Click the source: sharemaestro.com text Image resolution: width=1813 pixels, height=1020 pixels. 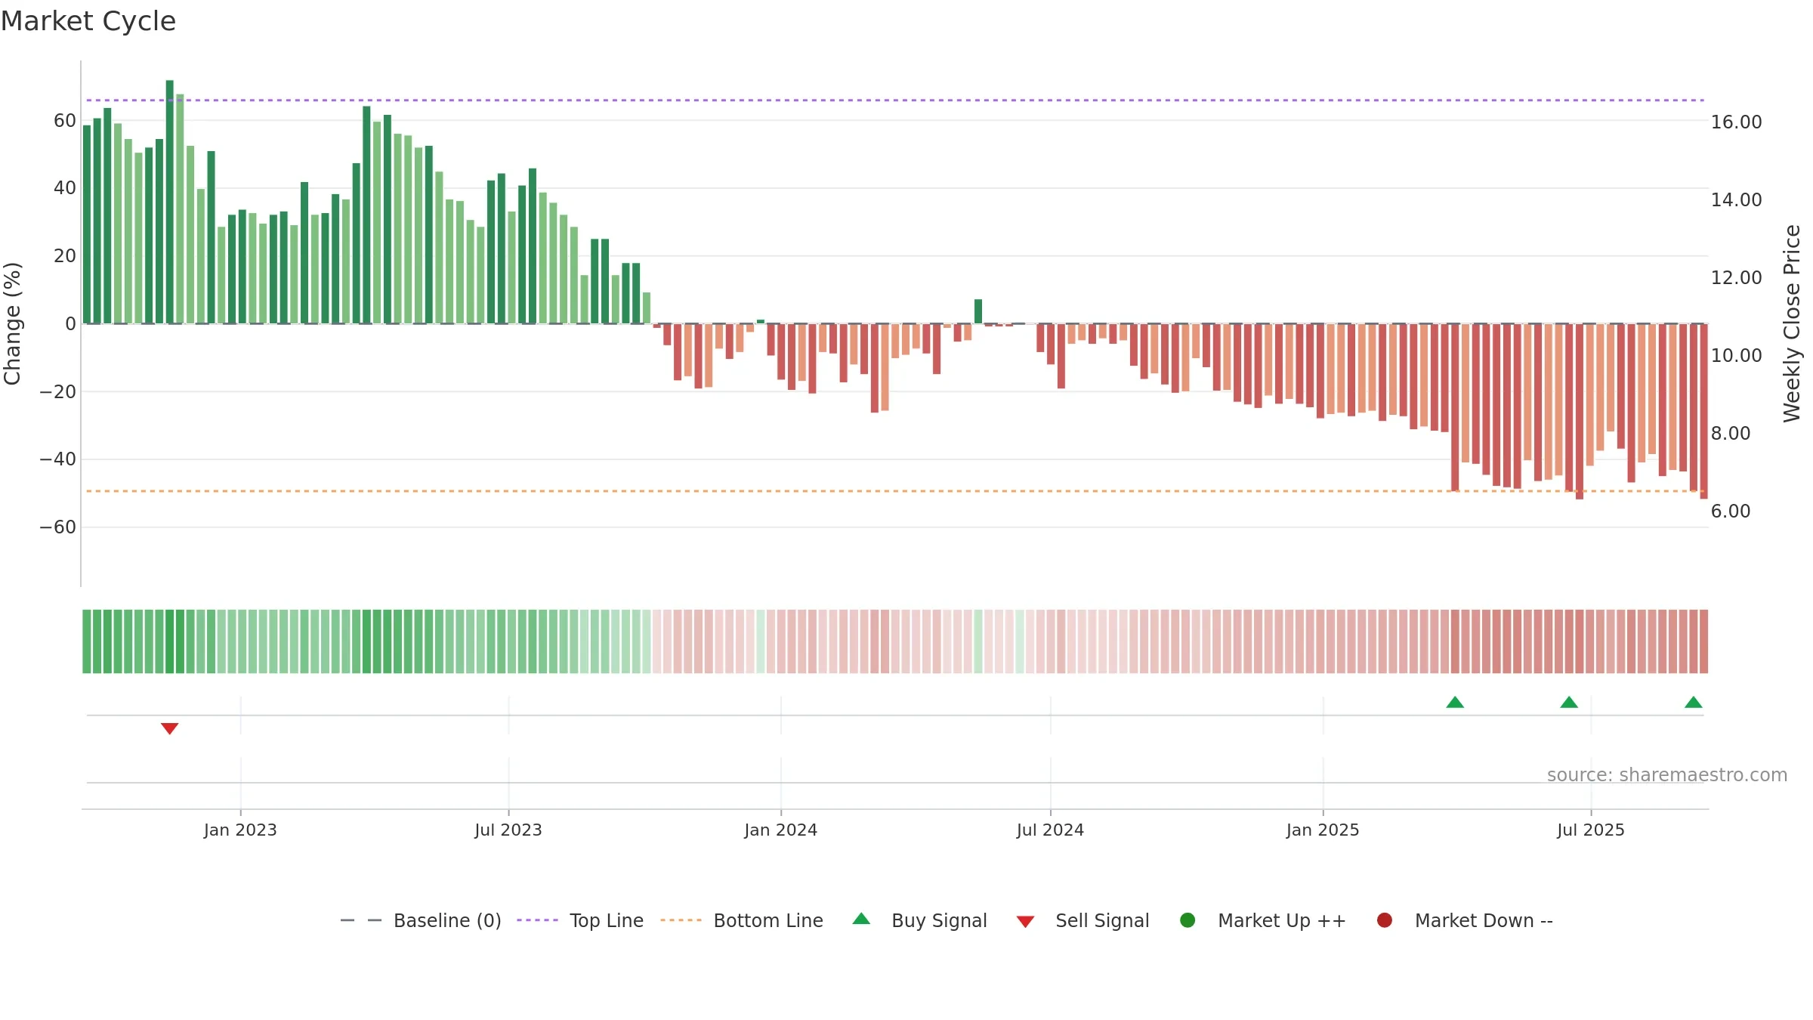(1667, 775)
